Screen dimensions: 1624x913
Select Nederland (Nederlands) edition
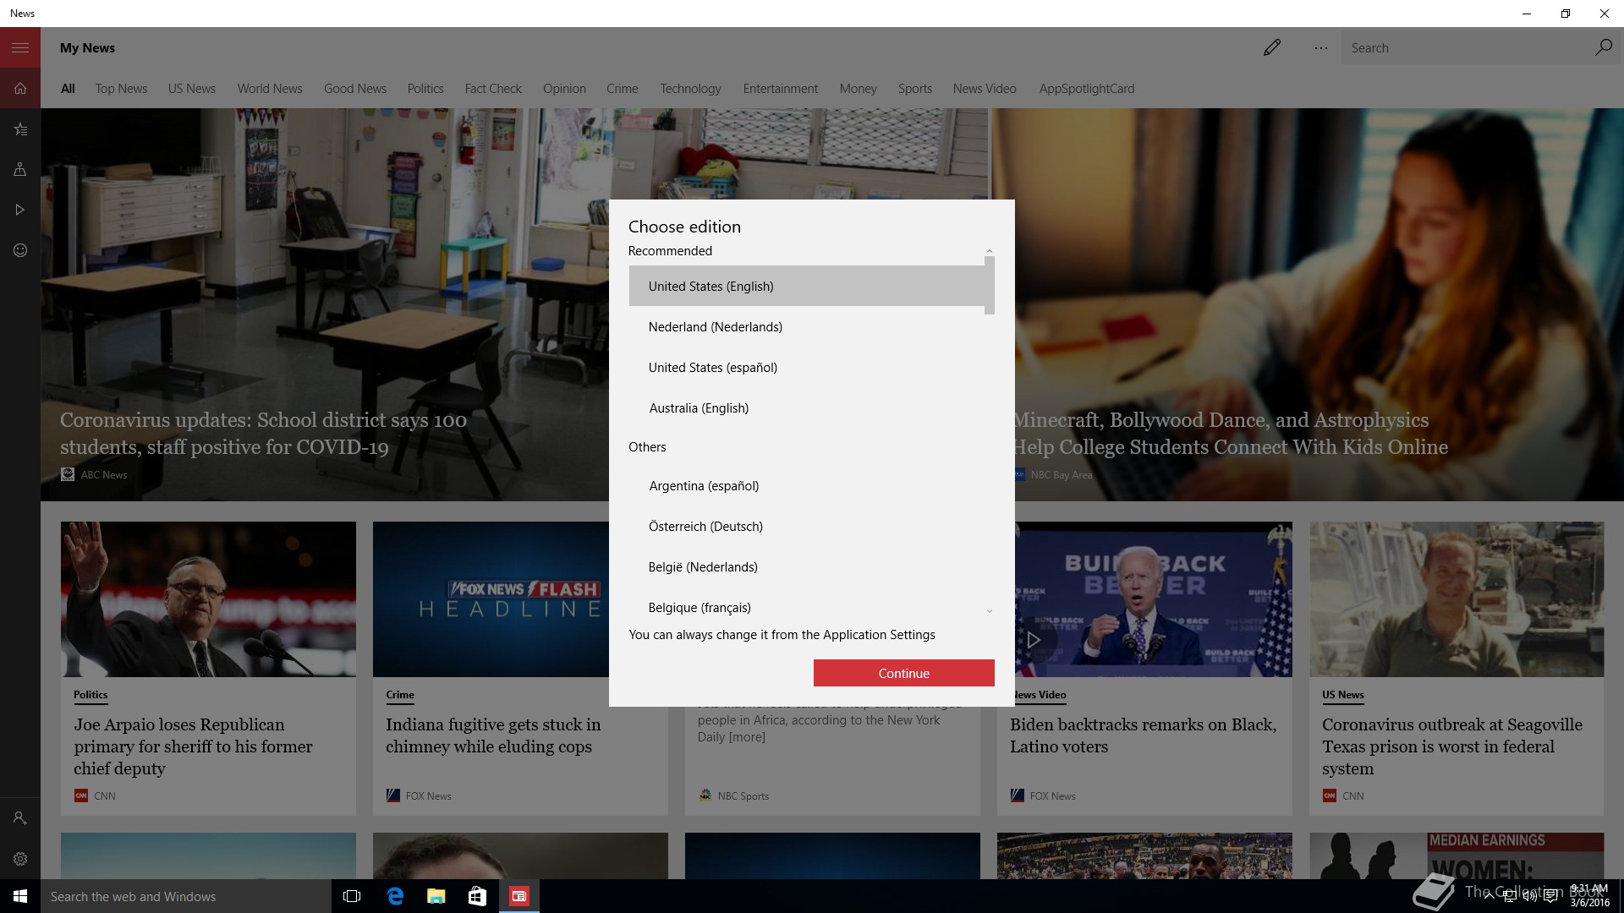(806, 327)
